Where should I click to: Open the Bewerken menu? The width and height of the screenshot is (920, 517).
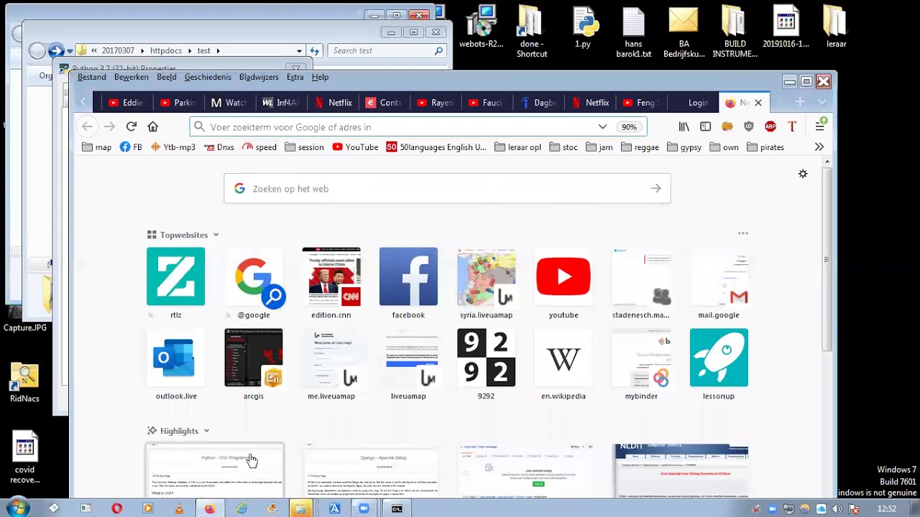click(132, 77)
